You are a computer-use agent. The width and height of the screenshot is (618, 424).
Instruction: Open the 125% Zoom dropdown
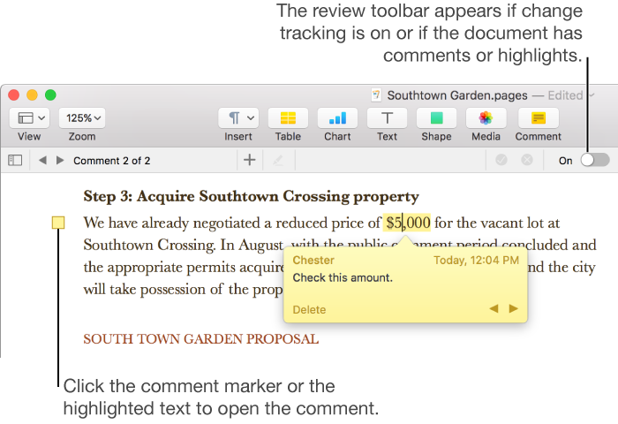[82, 118]
